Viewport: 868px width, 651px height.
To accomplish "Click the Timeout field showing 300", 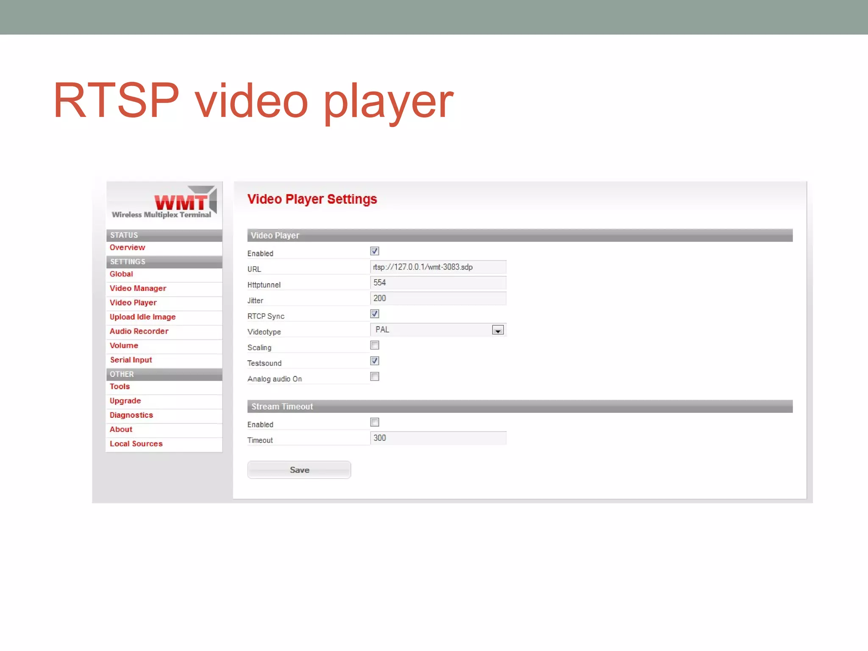I will tap(438, 438).
